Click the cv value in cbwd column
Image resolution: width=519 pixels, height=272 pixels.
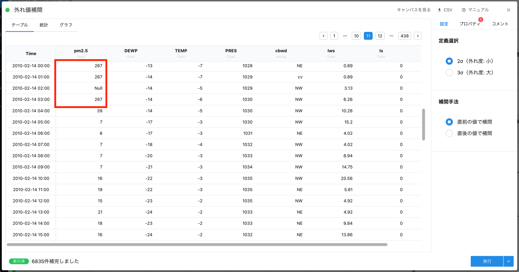pyautogui.click(x=300, y=77)
